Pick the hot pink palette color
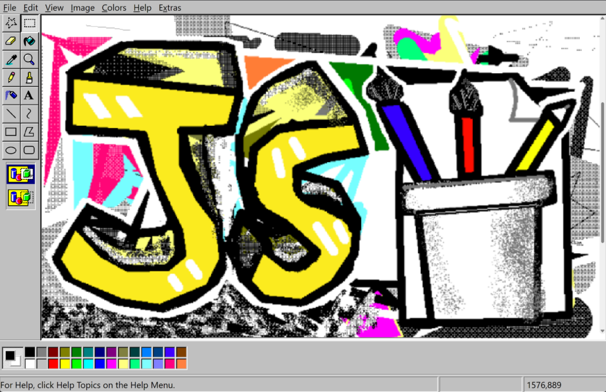The image size is (606, 392). tap(170, 364)
